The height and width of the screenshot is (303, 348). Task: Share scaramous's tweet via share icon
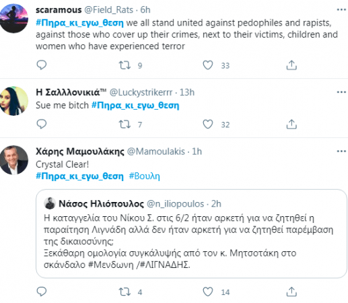point(291,65)
